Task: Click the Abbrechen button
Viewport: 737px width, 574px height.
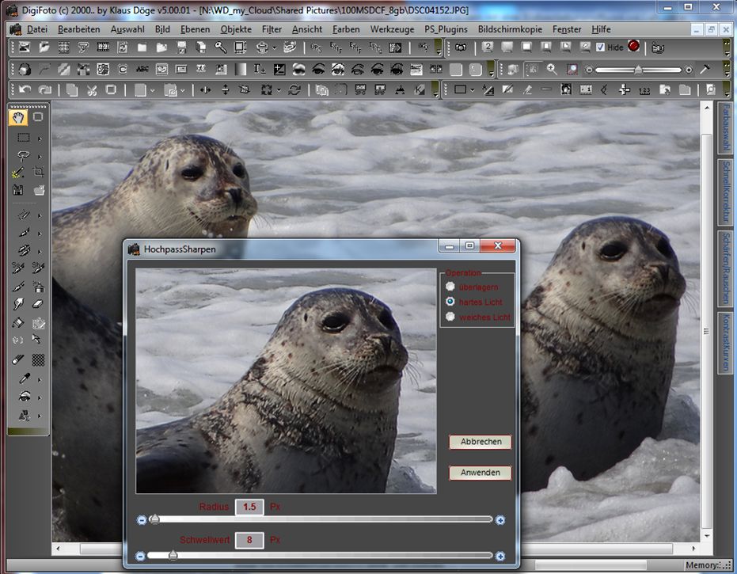Action: [480, 442]
